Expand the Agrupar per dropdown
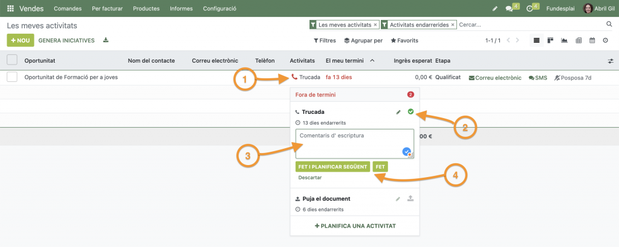The height and width of the screenshot is (247, 619). (x=363, y=40)
